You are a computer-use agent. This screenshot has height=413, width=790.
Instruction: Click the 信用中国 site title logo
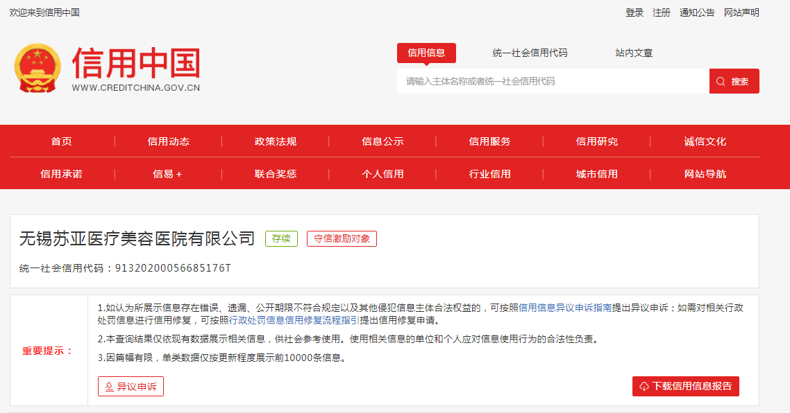coord(136,63)
